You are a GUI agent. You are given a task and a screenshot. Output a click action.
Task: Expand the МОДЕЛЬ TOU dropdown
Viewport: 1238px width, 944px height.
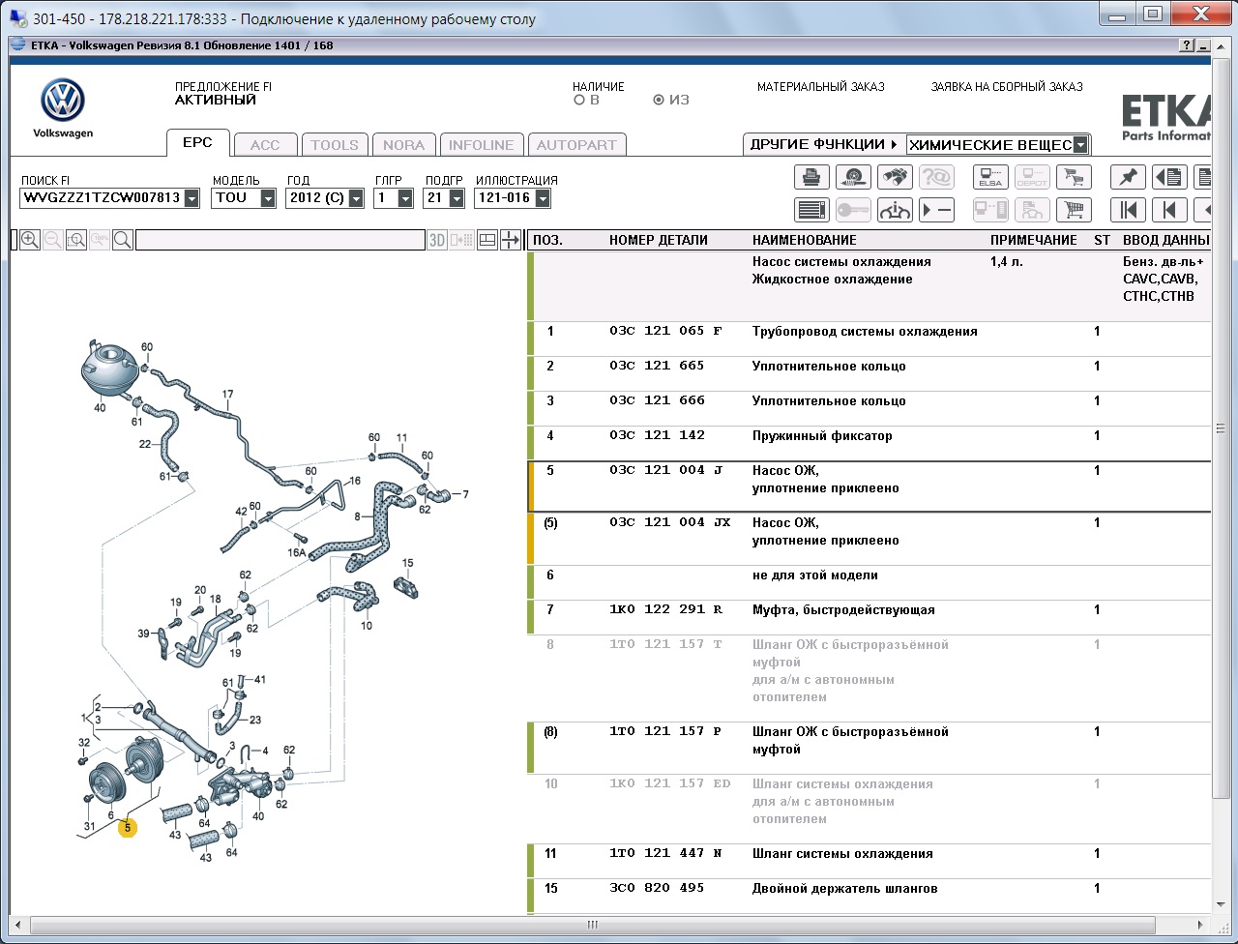coord(270,198)
